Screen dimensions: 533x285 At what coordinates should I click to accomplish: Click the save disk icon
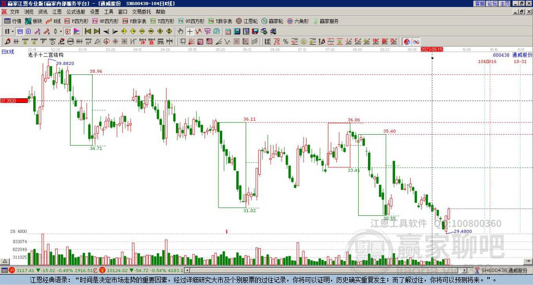(255, 31)
